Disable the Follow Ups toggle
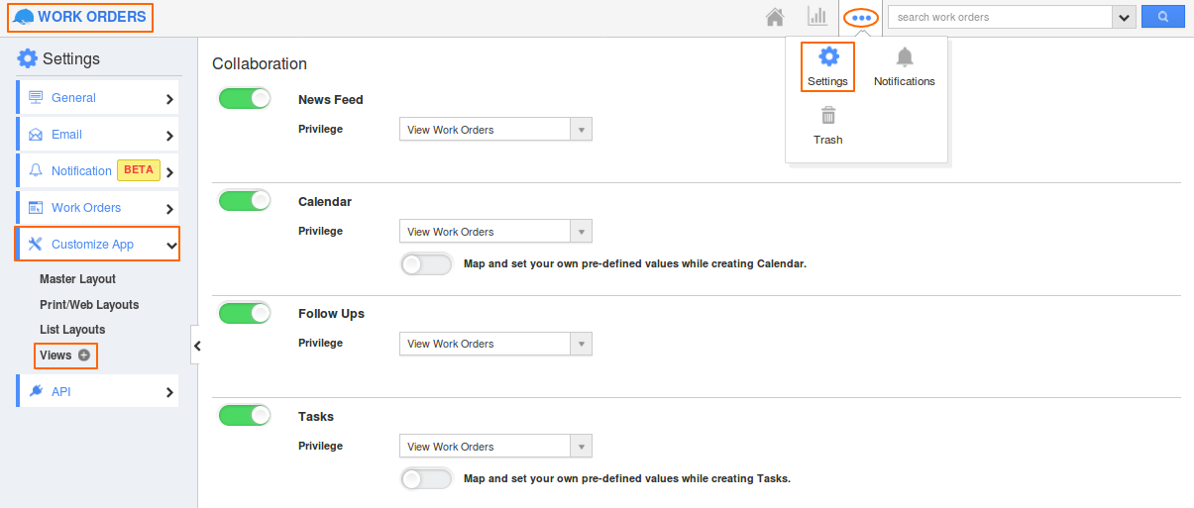1194x508 pixels. (x=245, y=312)
